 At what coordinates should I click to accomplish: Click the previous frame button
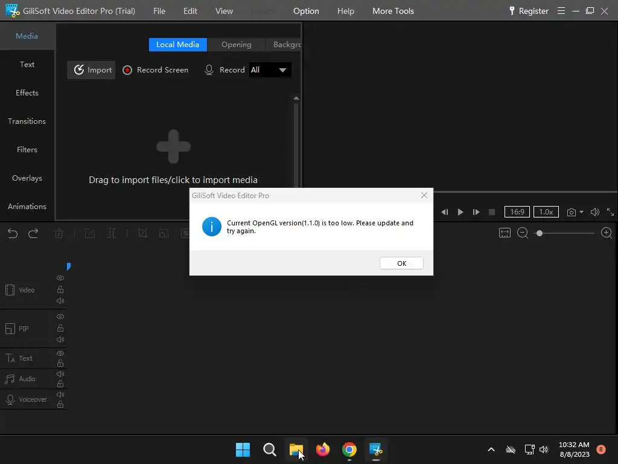point(445,212)
